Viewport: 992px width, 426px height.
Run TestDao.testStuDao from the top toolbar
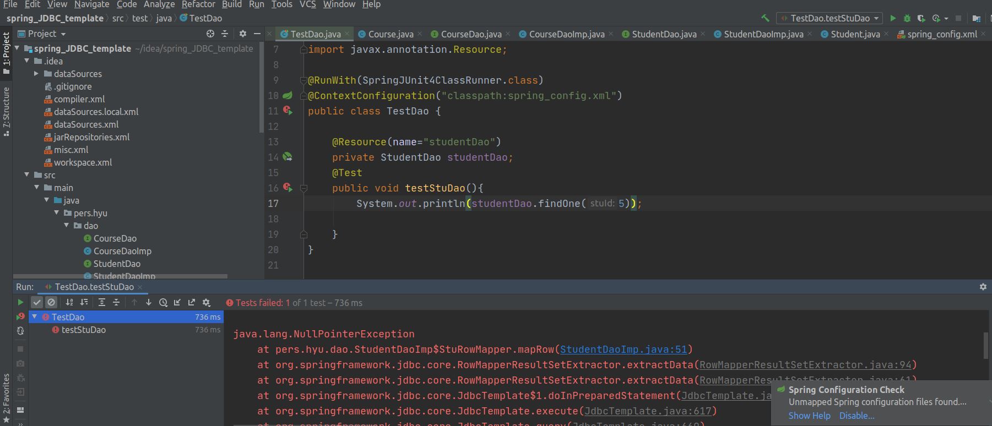click(x=893, y=18)
